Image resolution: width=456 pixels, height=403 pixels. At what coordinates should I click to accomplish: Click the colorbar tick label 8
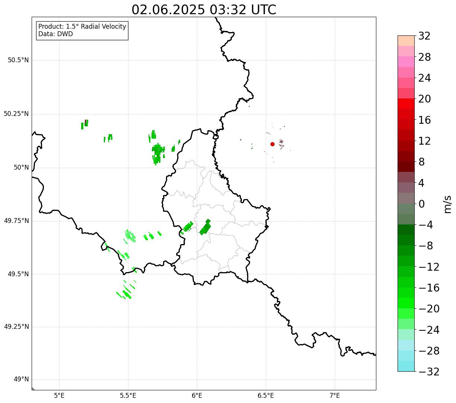point(421,162)
